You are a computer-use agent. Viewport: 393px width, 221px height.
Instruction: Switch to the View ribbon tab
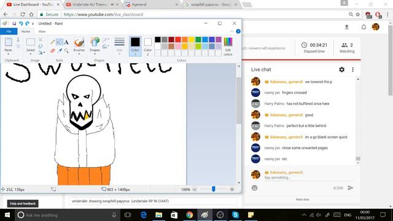[42, 31]
